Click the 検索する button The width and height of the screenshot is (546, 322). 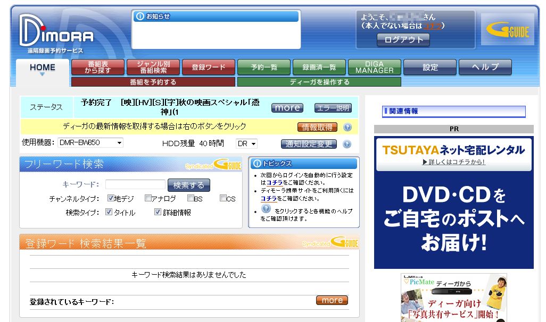[x=189, y=185]
